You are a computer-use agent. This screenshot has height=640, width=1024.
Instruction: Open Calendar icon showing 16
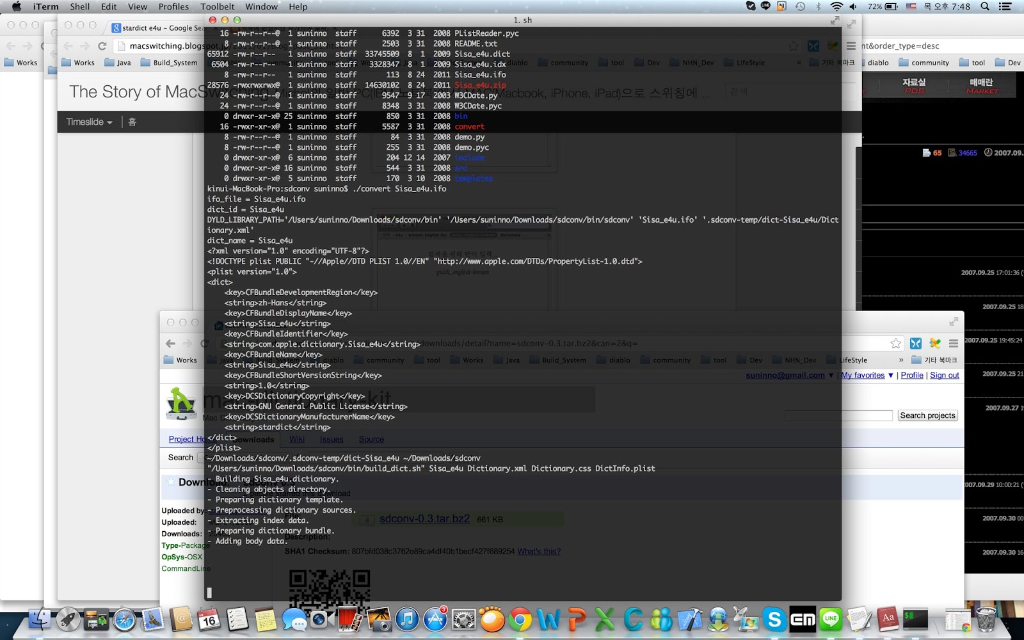(209, 619)
